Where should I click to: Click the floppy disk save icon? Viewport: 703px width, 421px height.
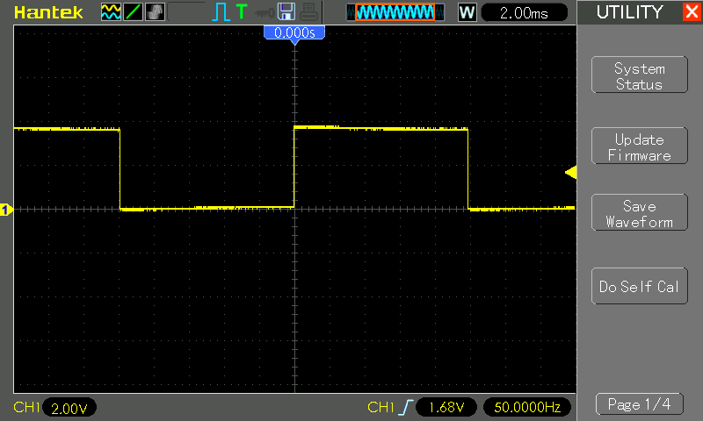pyautogui.click(x=286, y=12)
